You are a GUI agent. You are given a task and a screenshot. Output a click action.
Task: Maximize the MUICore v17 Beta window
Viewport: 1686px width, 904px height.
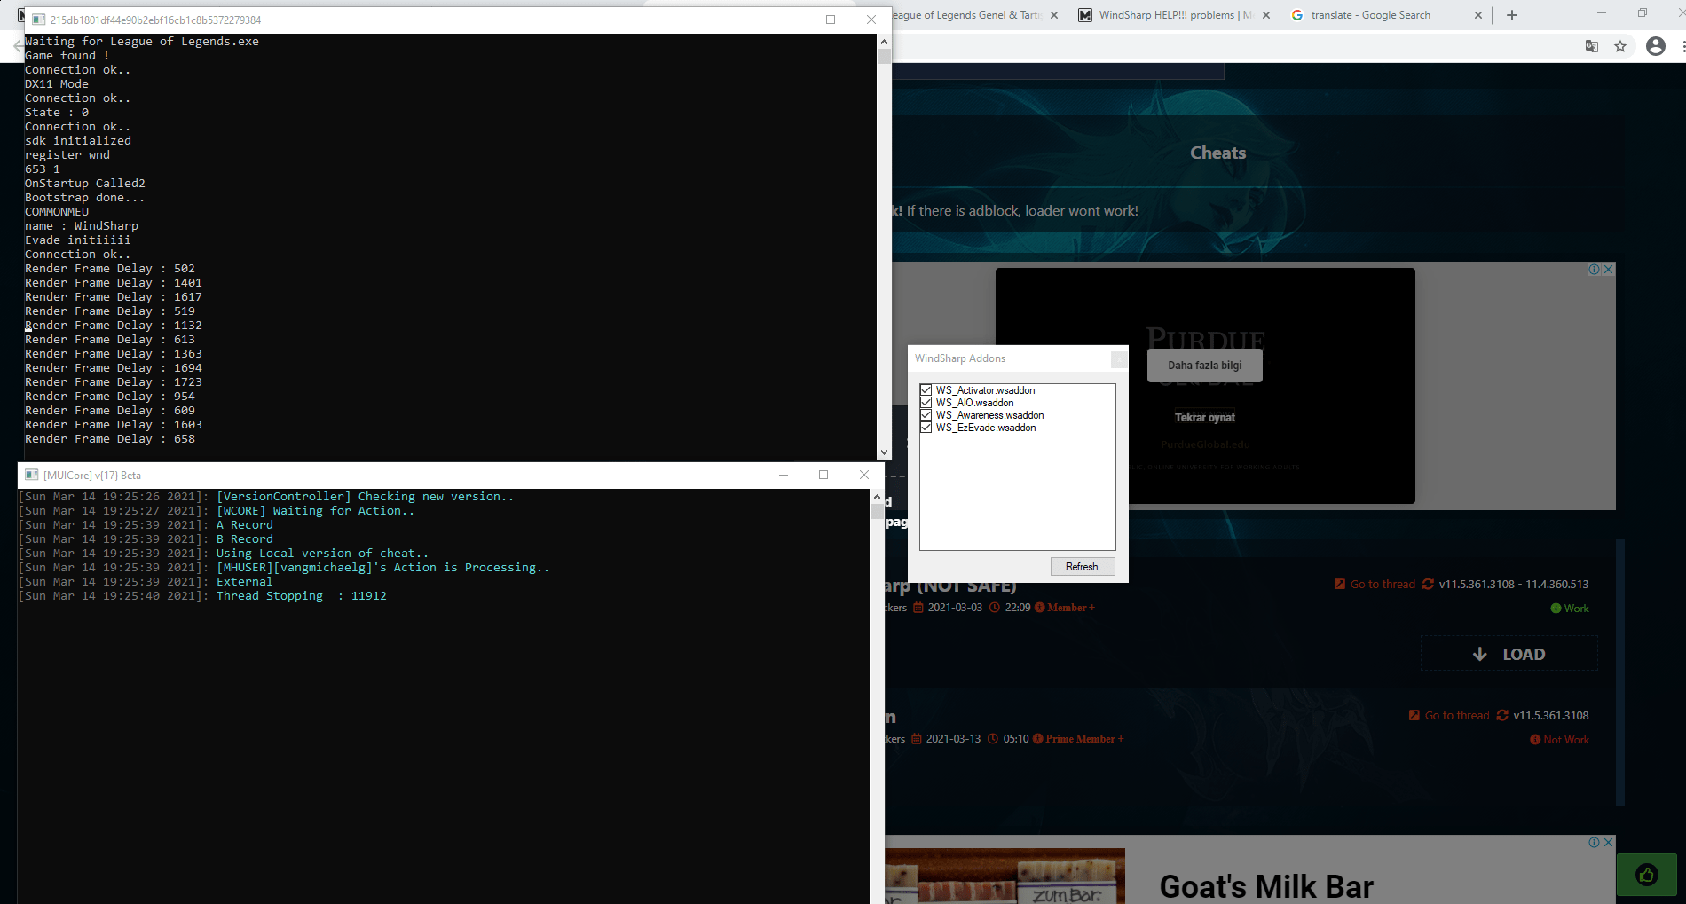click(823, 475)
